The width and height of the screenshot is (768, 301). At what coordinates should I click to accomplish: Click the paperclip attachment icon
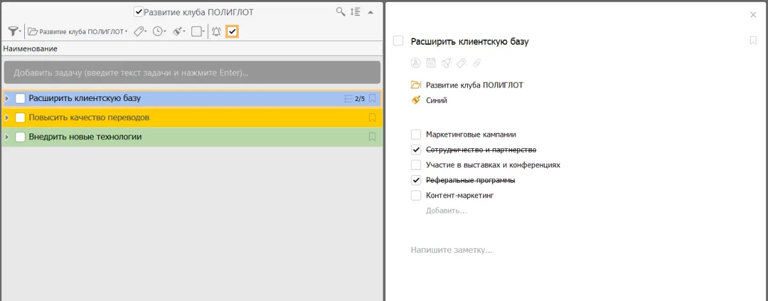tap(477, 63)
